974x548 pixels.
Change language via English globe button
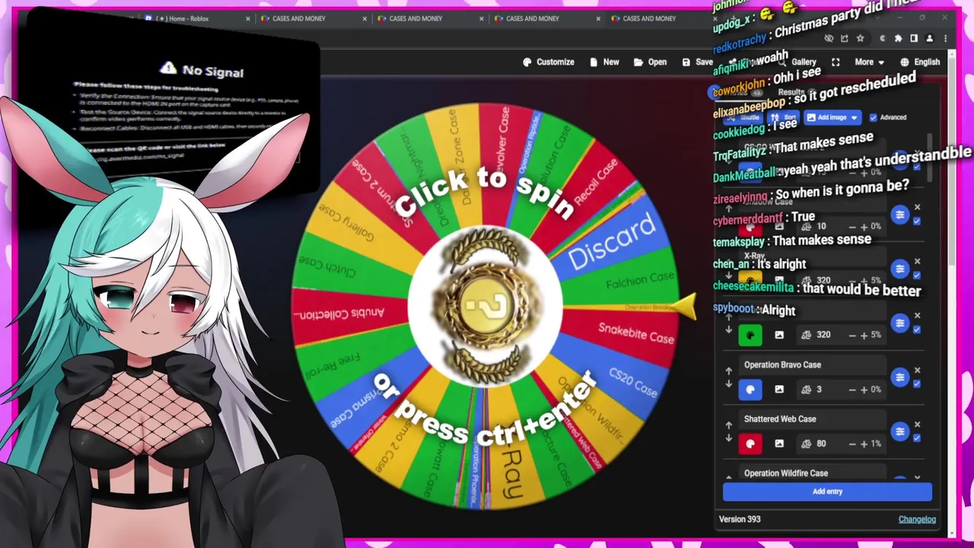(919, 62)
